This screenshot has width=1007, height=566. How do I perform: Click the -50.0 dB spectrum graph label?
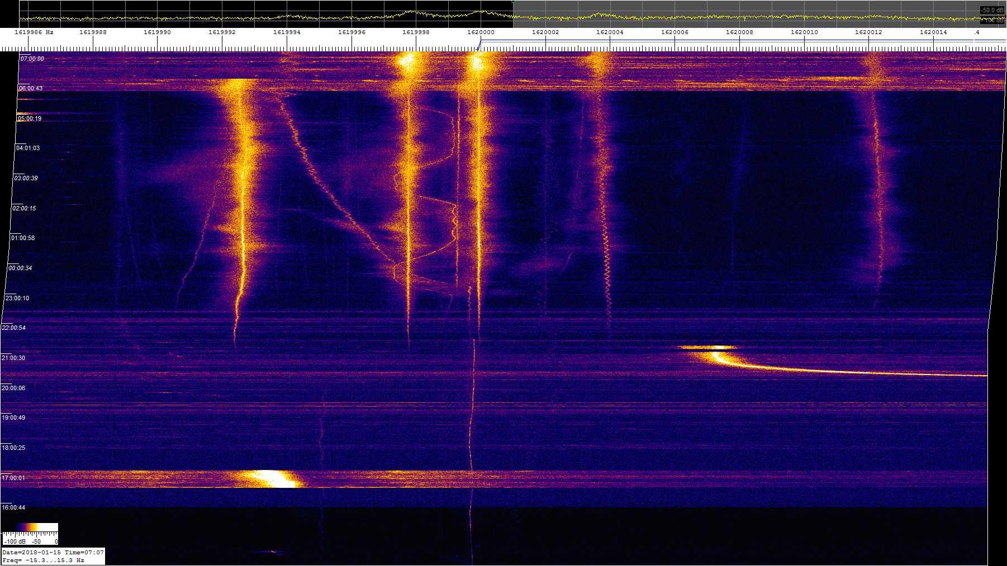click(x=992, y=10)
